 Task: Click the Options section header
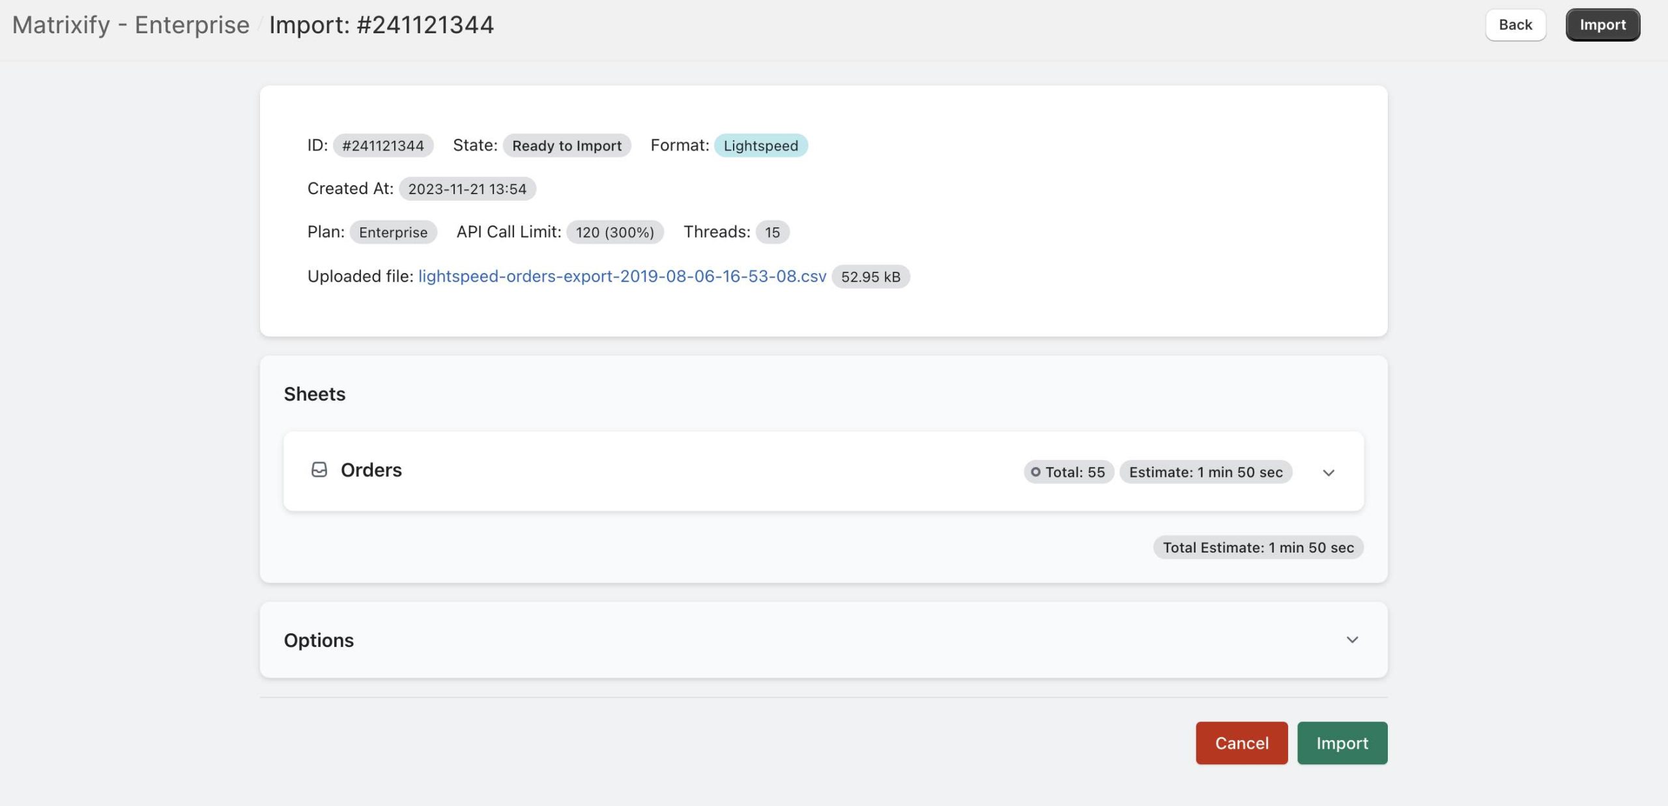coord(319,640)
